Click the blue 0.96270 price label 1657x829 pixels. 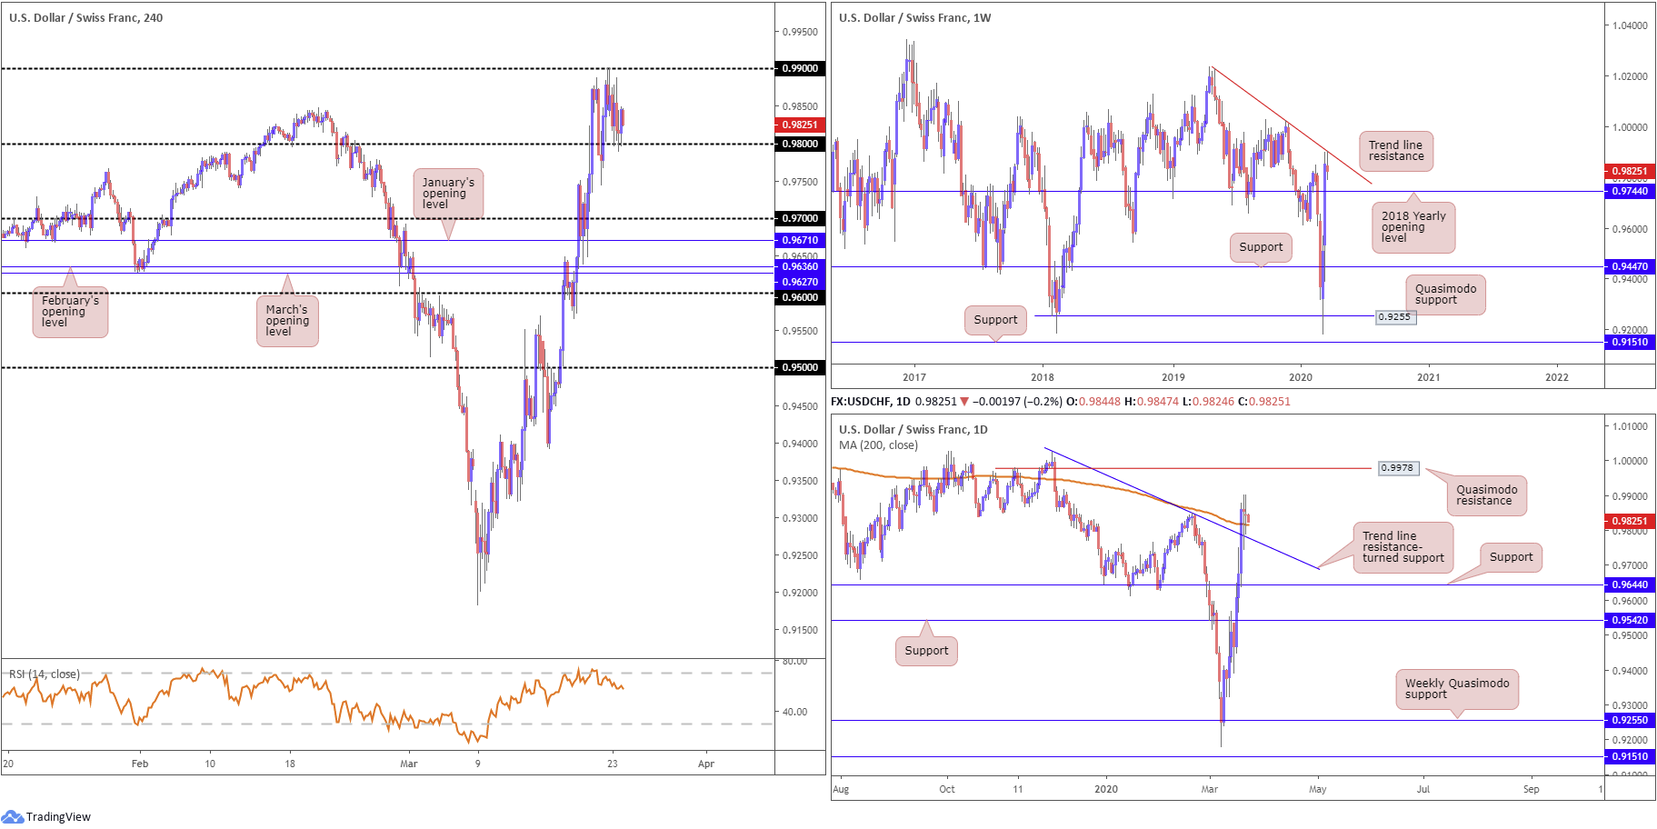(800, 282)
